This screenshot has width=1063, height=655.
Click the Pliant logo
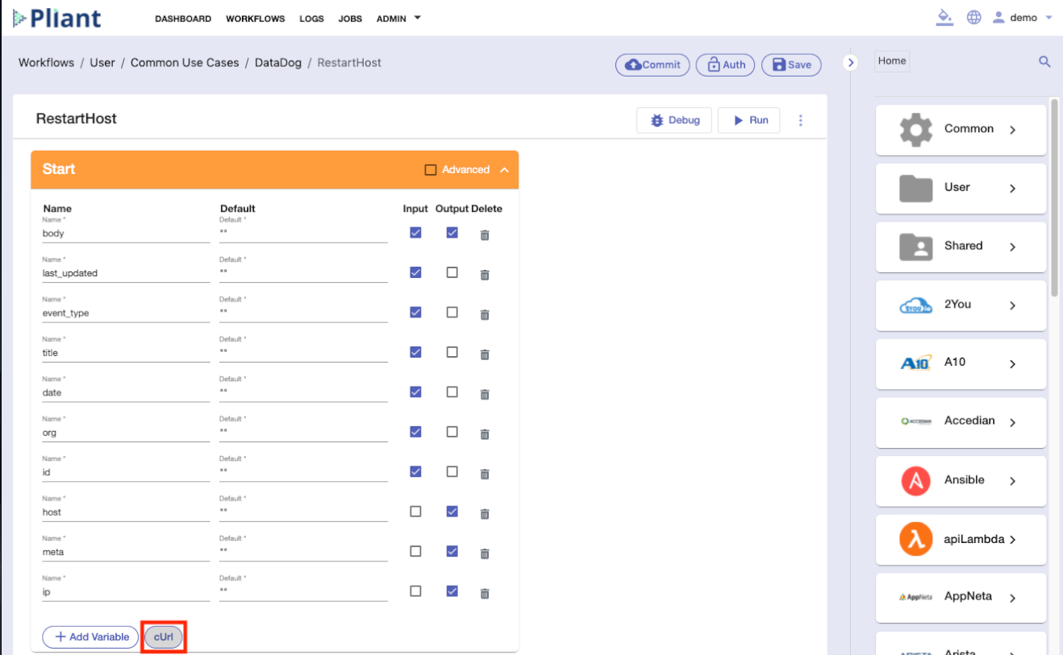[57, 18]
